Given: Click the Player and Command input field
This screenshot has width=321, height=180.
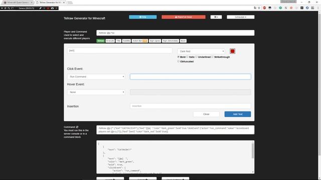Looking at the screenshot, I should click(175, 33).
